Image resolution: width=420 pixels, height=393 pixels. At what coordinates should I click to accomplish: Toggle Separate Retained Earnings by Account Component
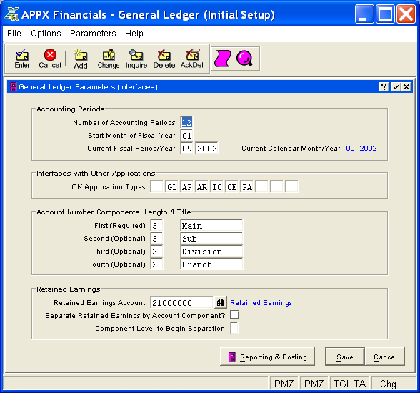tap(234, 315)
